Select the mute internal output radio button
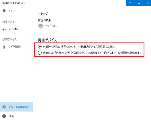This screenshot has width=151, height=120. [40, 47]
